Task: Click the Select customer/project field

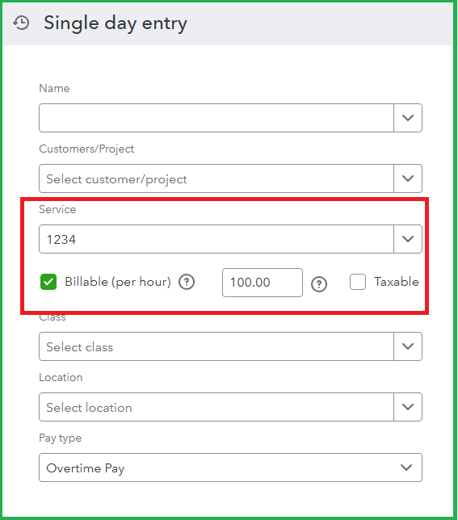Action: (x=216, y=178)
